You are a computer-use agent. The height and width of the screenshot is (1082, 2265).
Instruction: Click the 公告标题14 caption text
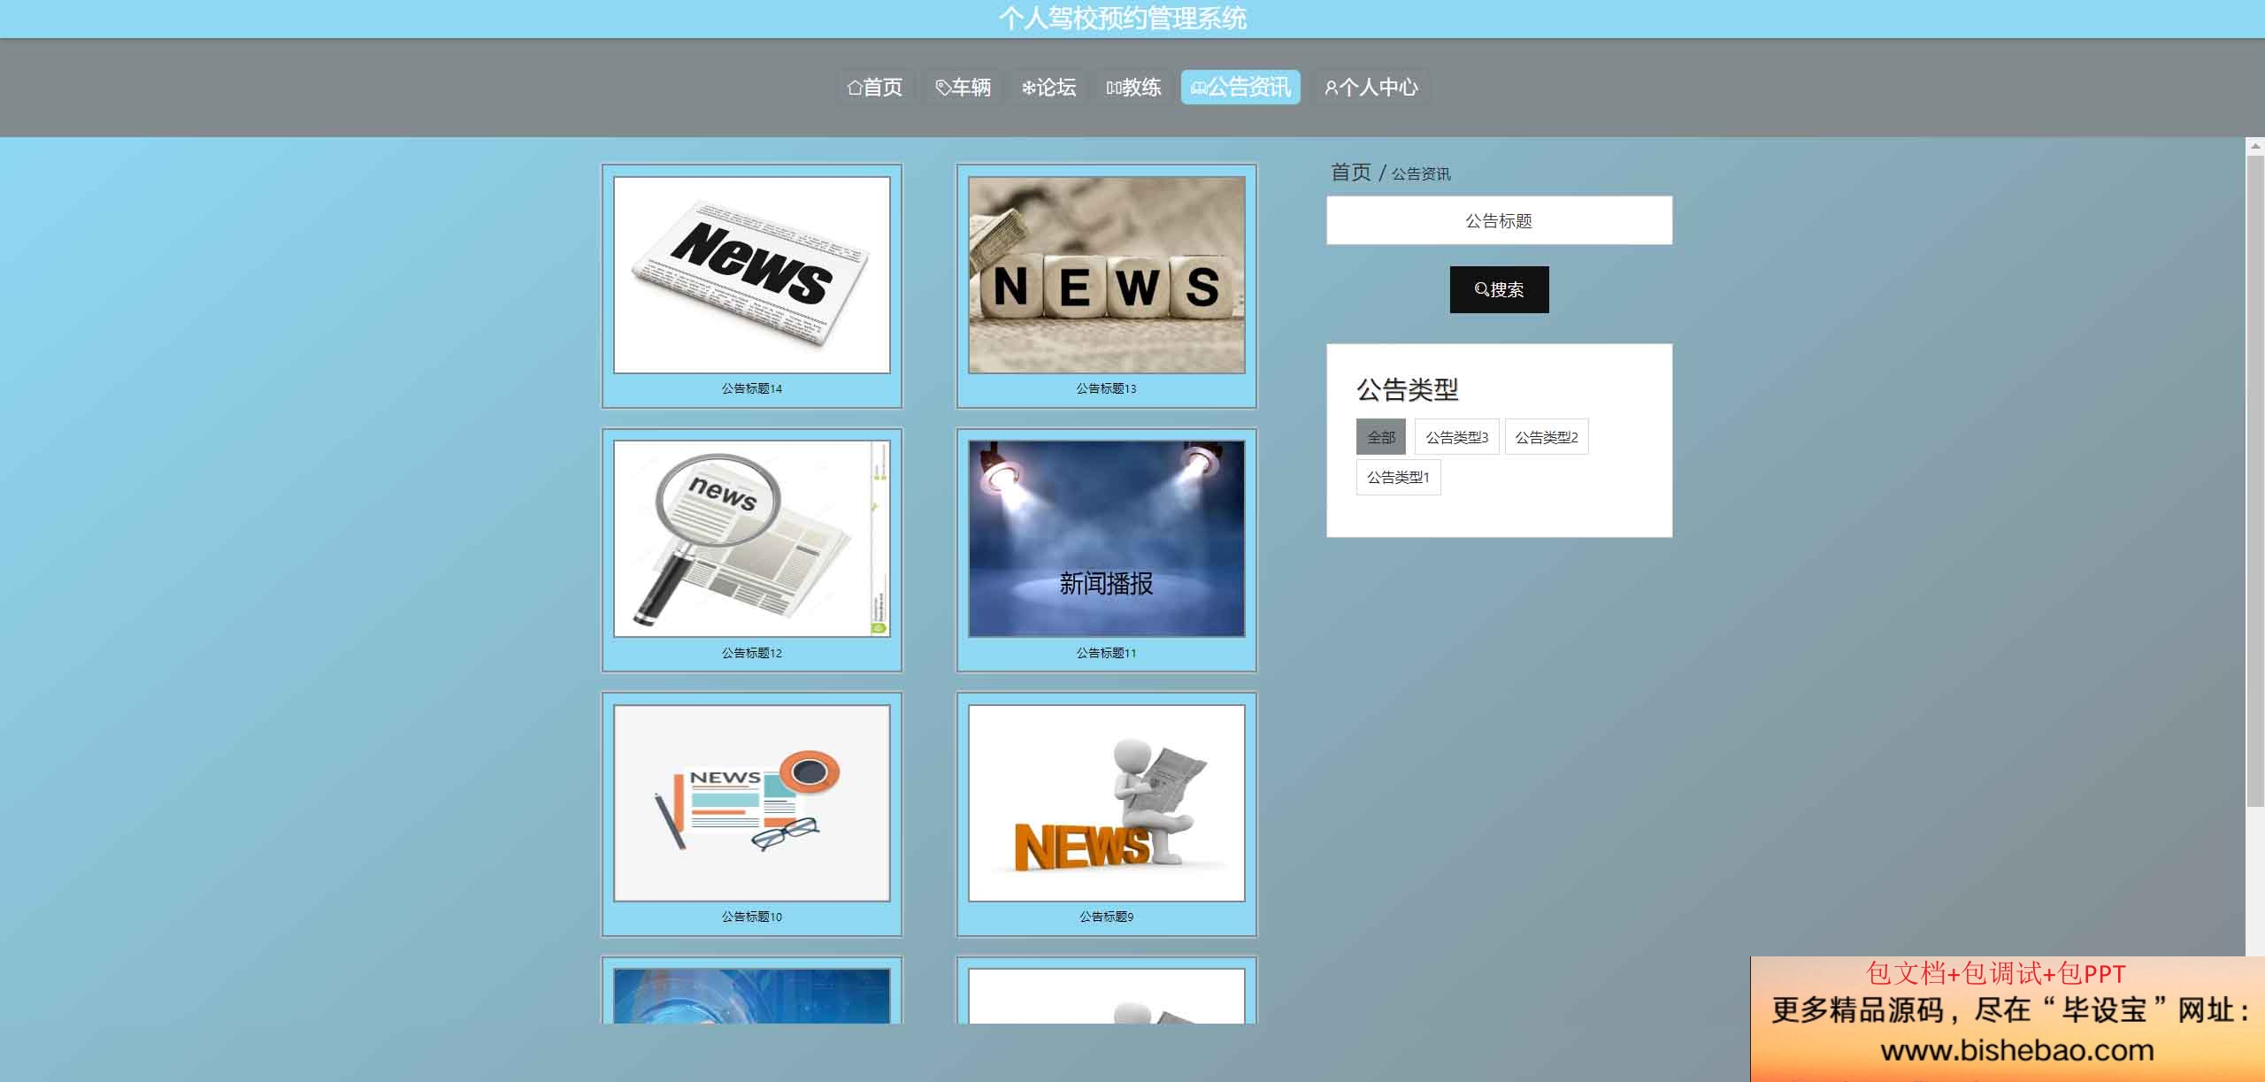point(752,388)
